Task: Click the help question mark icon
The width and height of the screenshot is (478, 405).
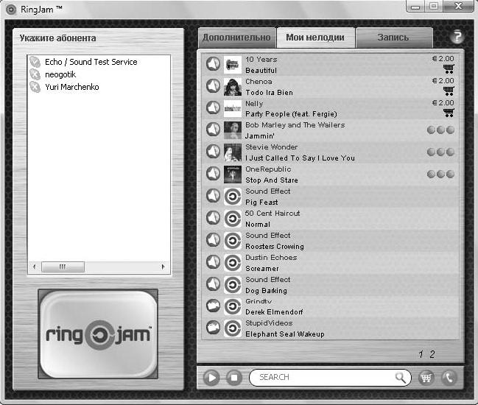Action: (457, 37)
